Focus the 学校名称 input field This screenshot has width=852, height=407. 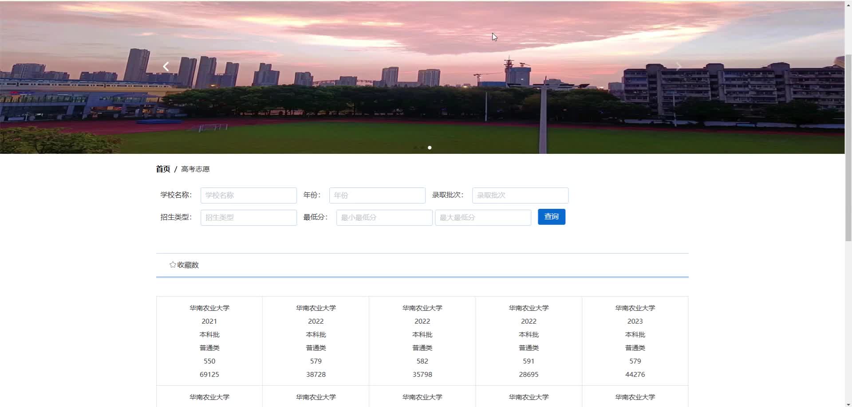248,195
